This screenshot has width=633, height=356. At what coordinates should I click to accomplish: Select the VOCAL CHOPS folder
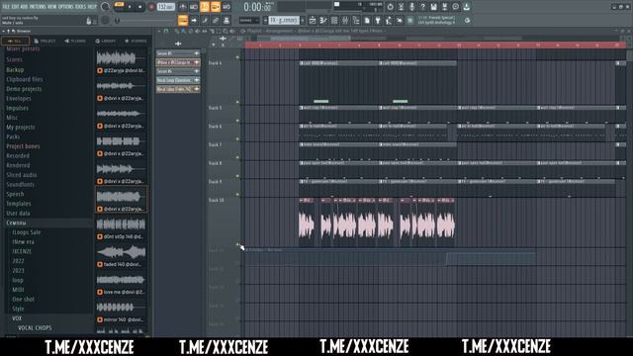point(35,328)
